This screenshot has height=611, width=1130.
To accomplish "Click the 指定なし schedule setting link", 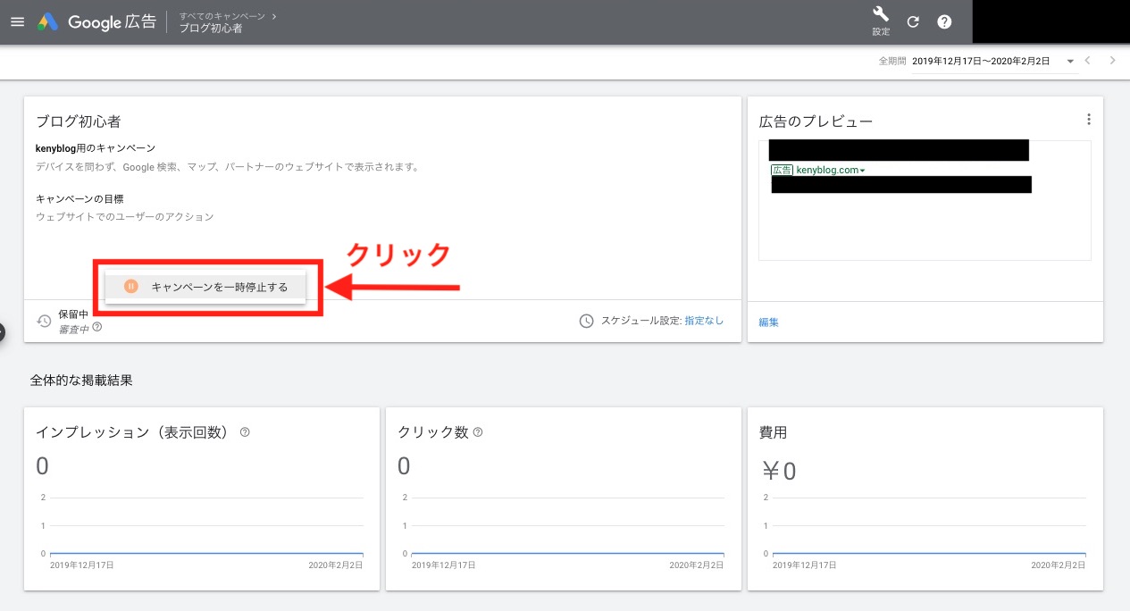I will [x=704, y=321].
